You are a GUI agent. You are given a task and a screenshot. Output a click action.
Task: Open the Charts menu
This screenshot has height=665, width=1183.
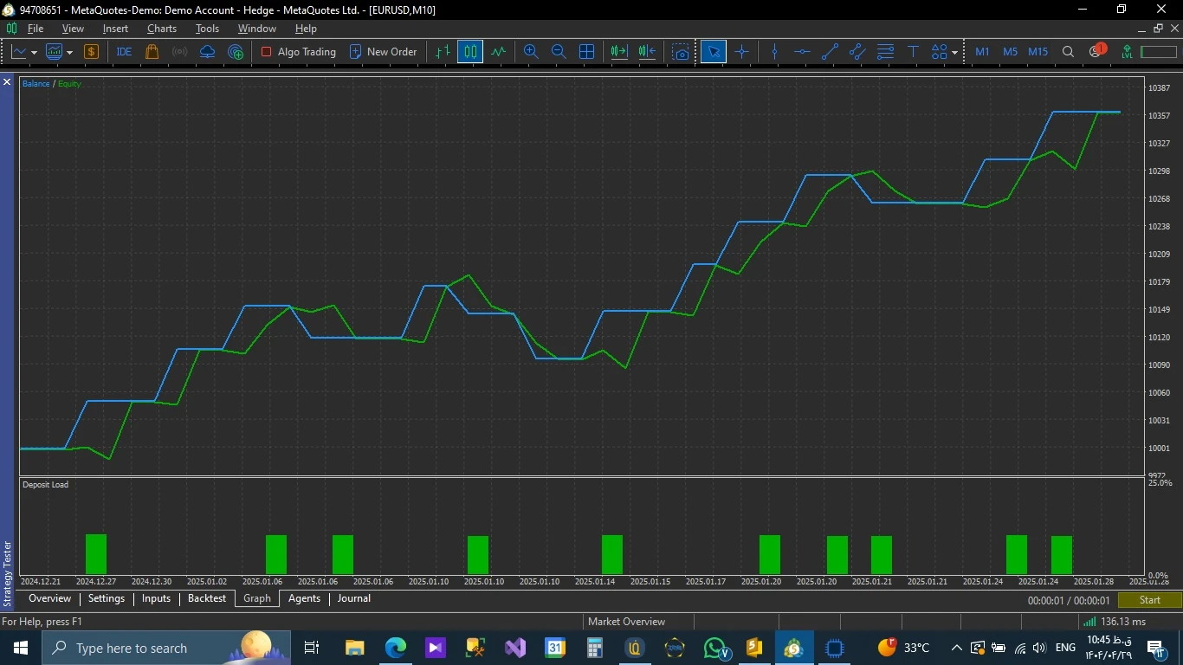pyautogui.click(x=161, y=29)
